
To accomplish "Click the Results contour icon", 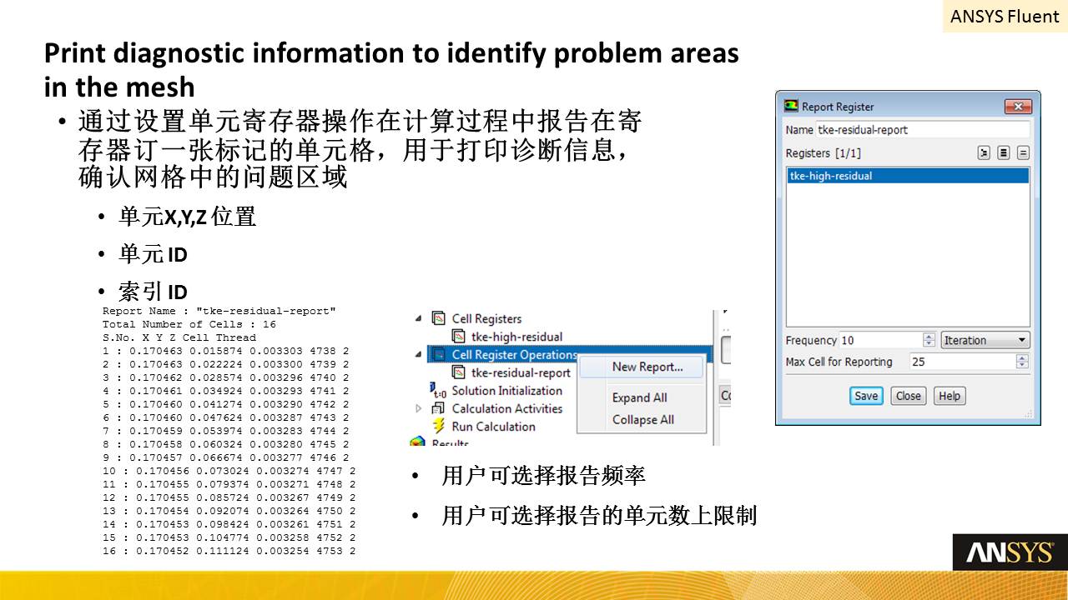I will 418,442.
